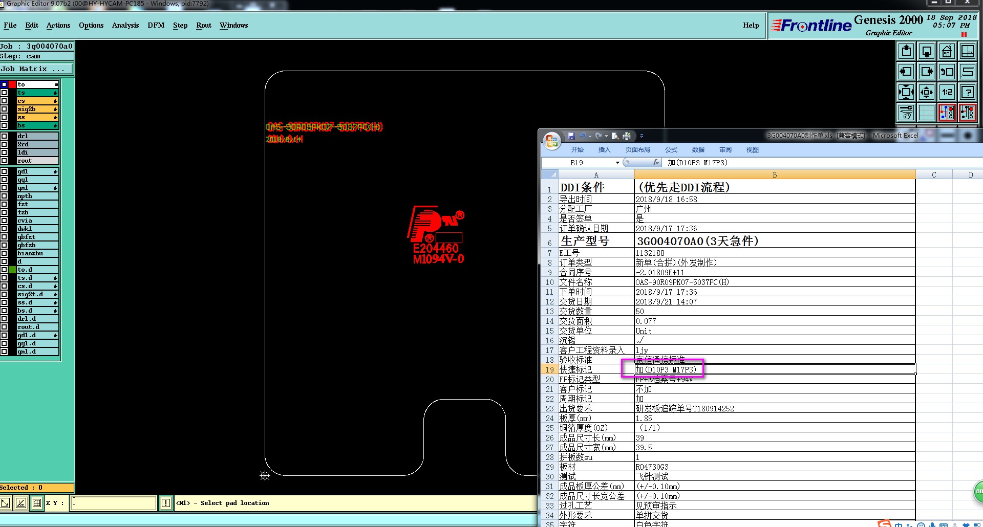Open the Redo history dropdown arrow in Excel
Screen dimensions: 983x527
click(x=606, y=136)
